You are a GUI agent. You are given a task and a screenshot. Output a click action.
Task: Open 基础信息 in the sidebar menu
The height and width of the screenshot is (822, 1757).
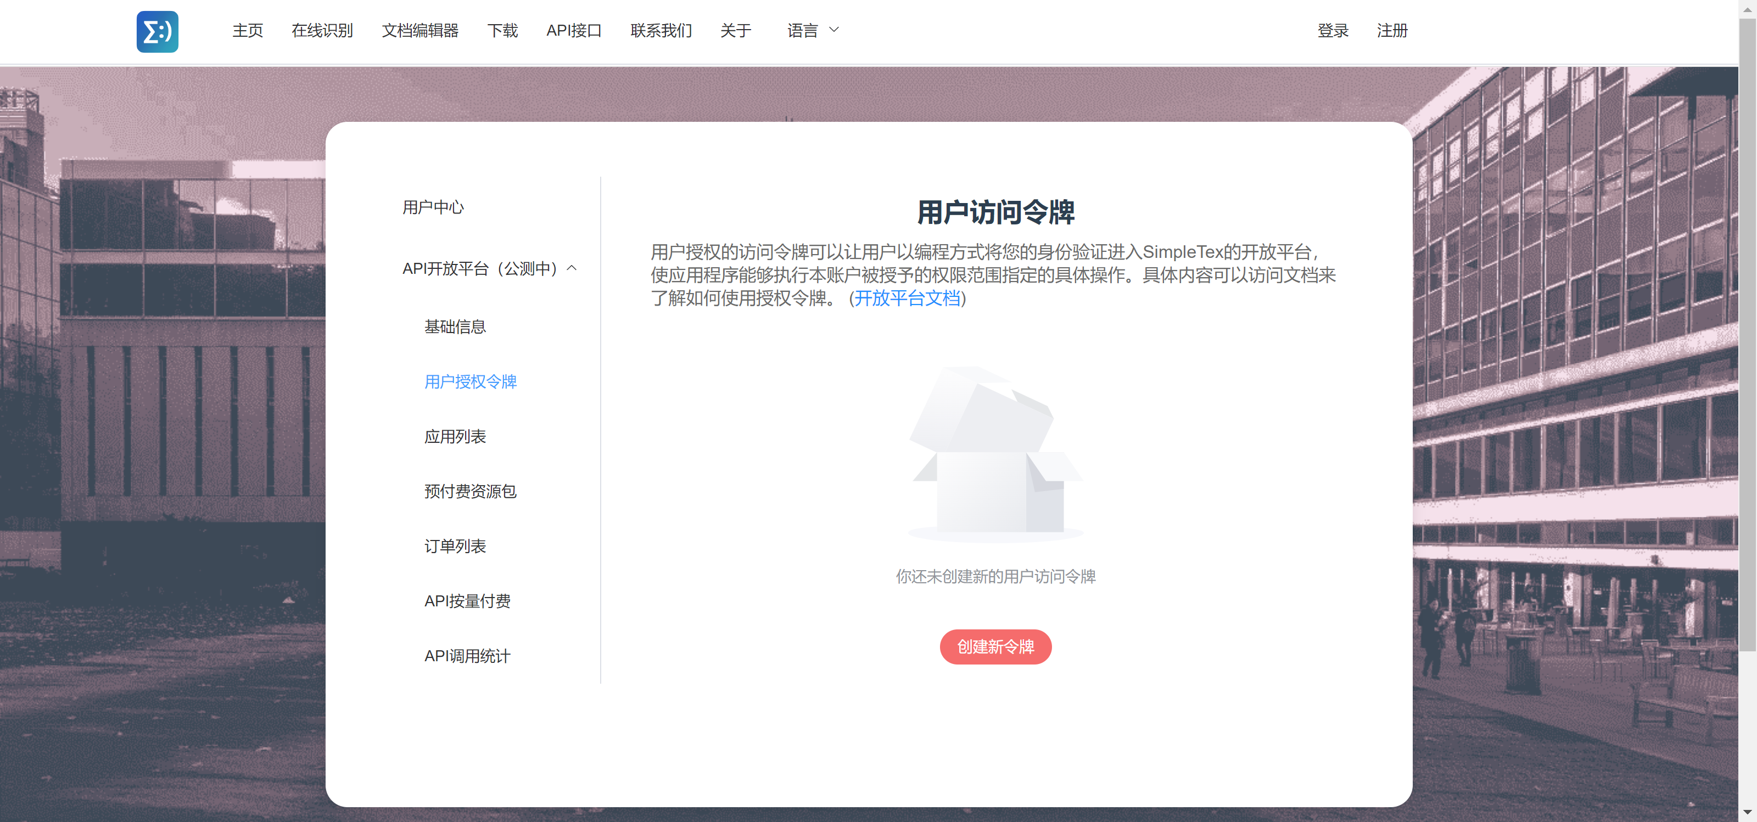tap(454, 327)
